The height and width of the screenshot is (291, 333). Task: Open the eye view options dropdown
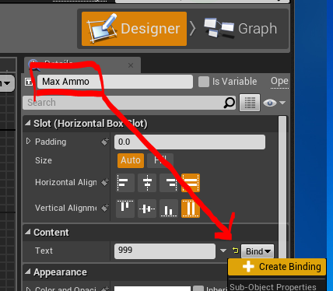point(275,103)
